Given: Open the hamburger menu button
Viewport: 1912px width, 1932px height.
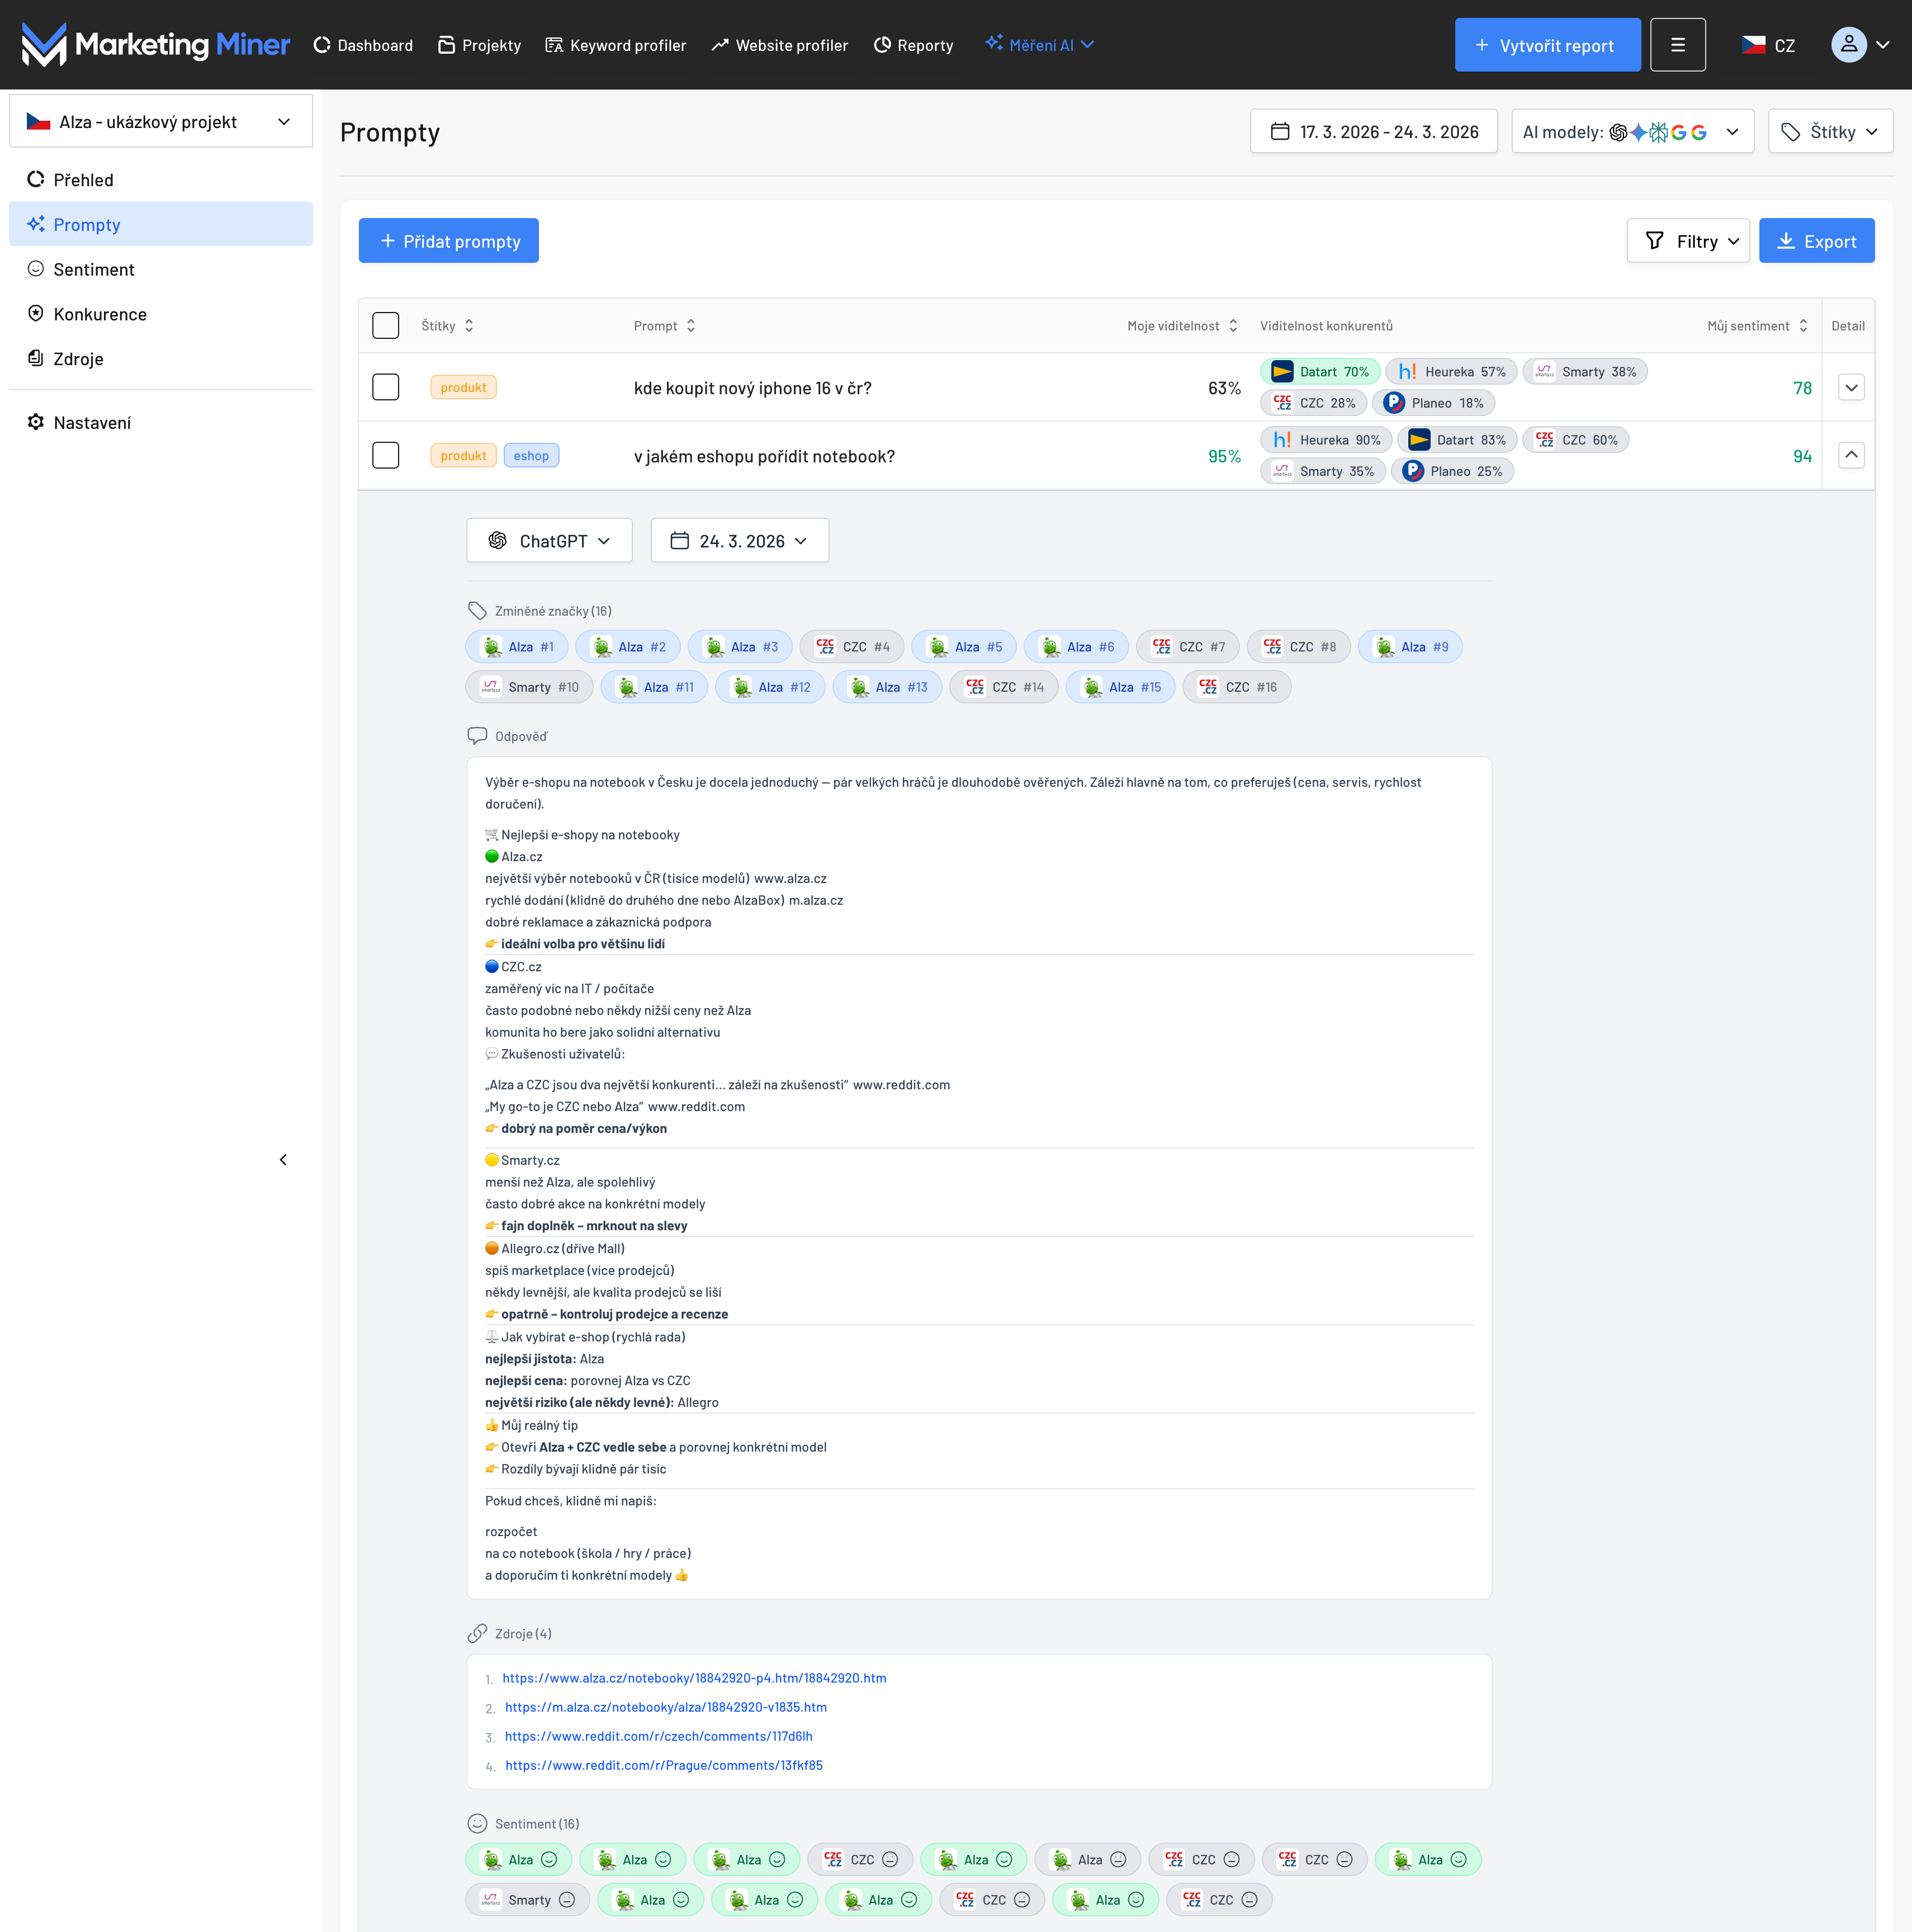Looking at the screenshot, I should click(1677, 45).
